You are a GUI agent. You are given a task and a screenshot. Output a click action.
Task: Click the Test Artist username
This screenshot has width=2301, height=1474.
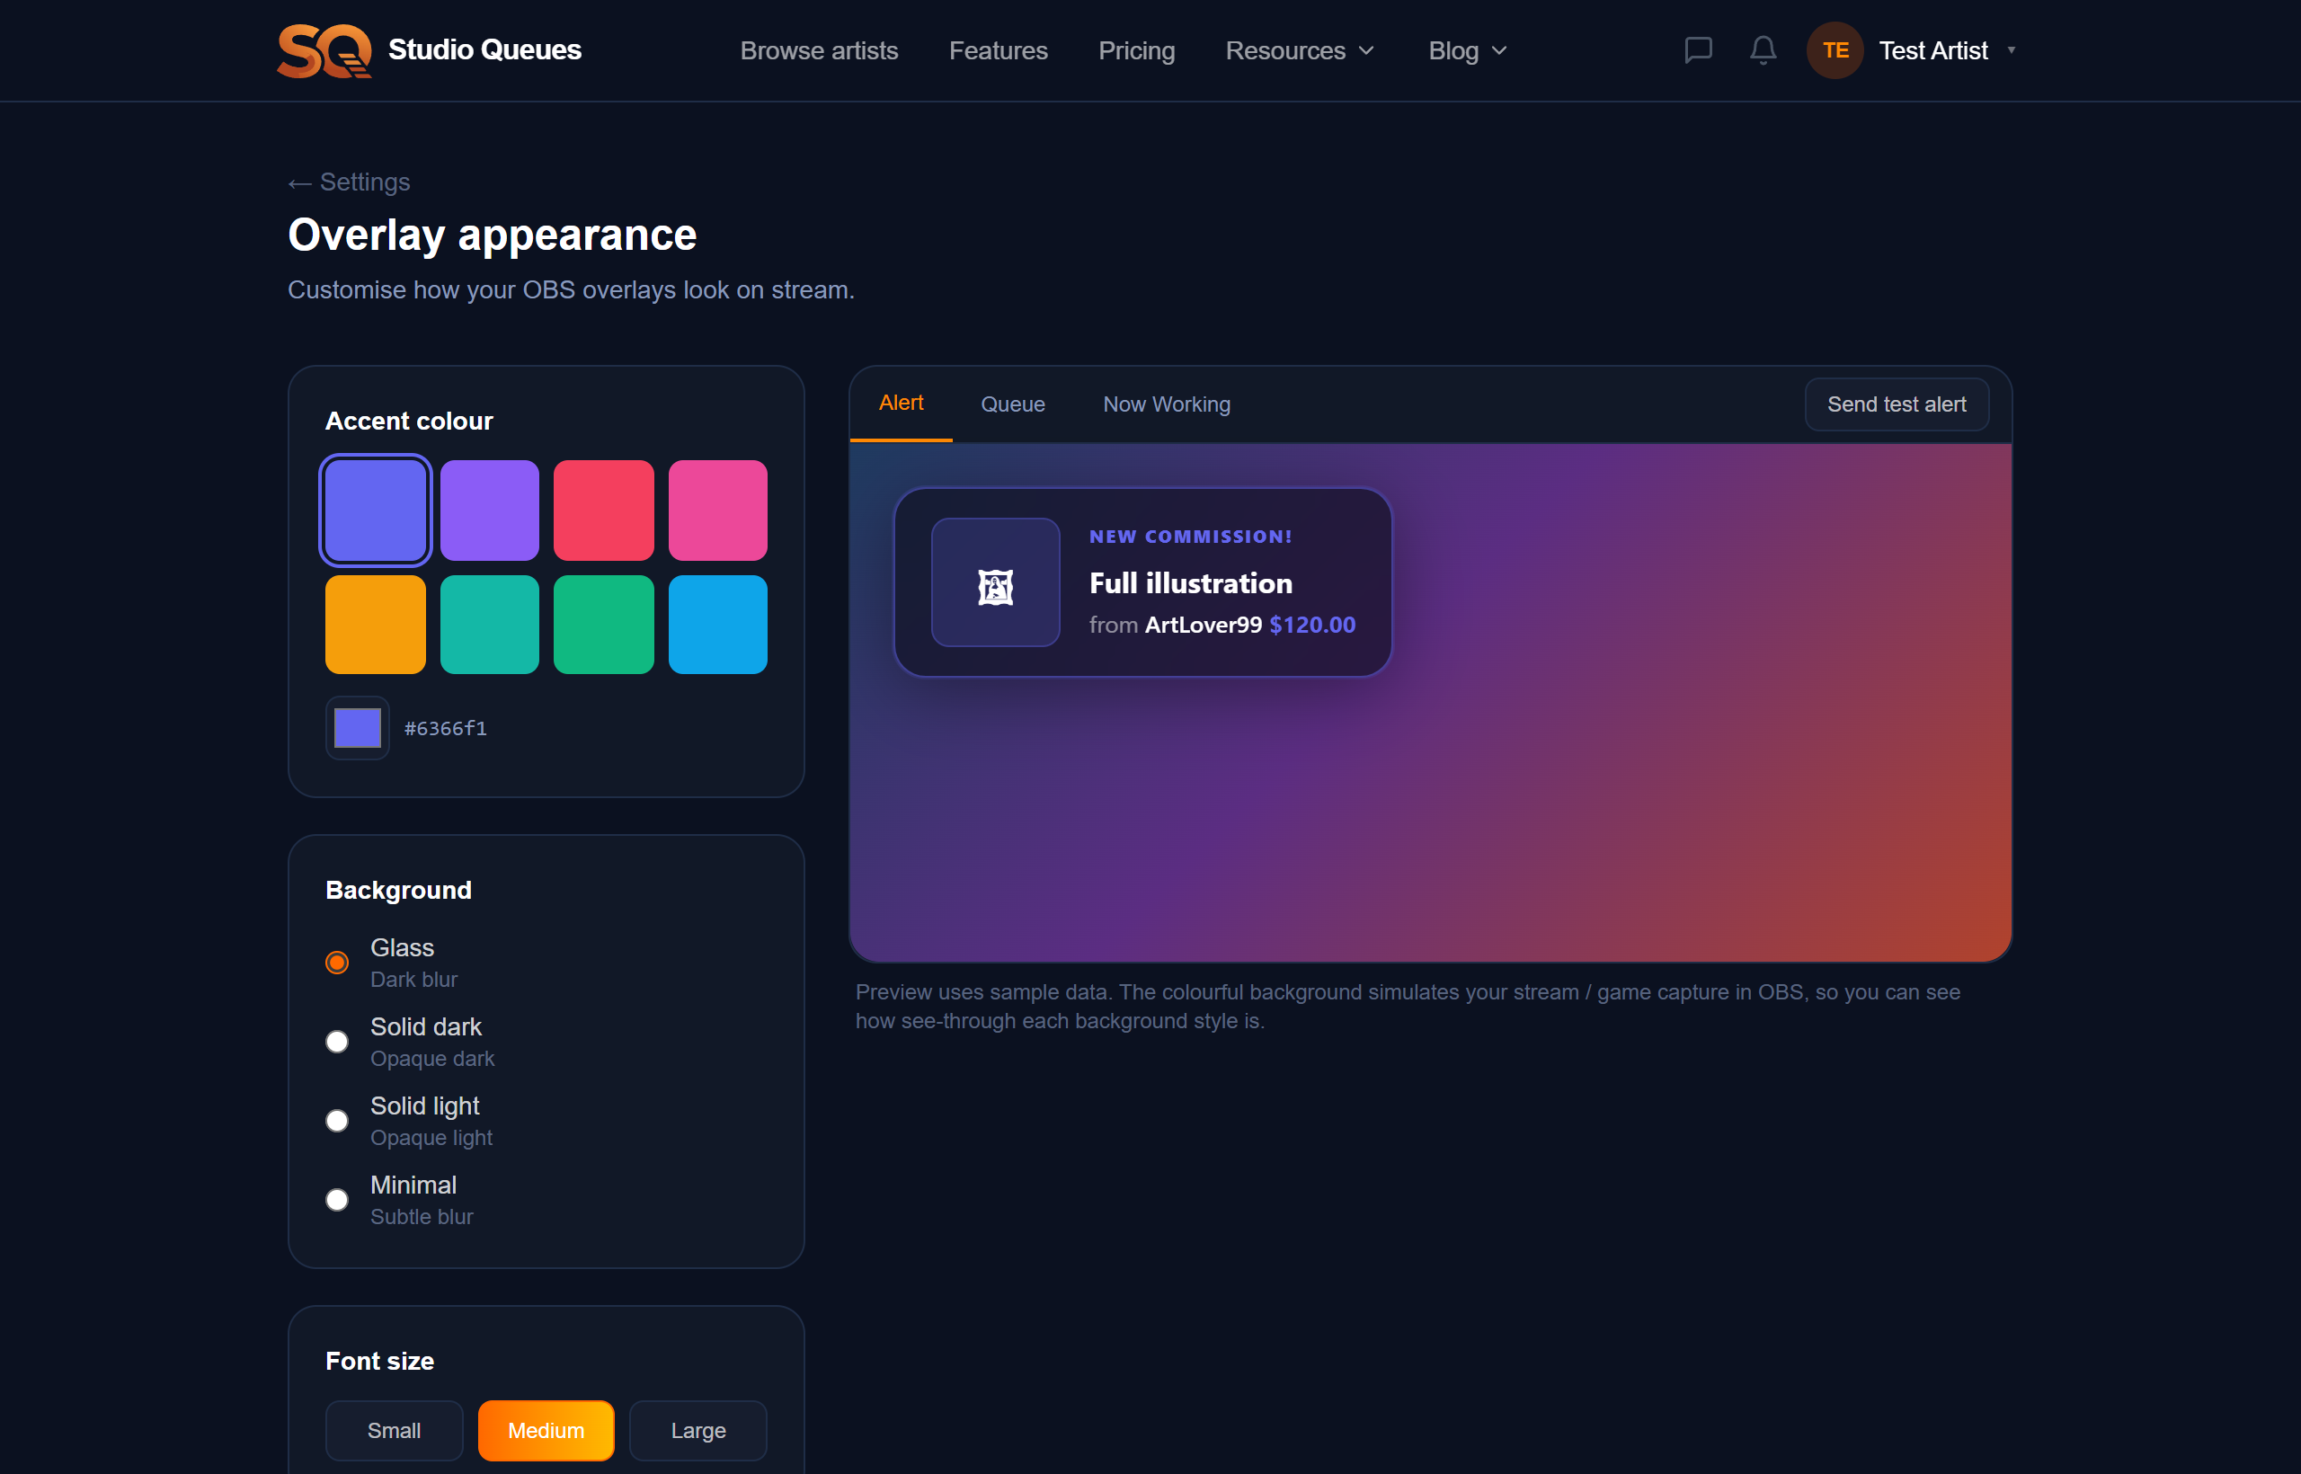coord(1932,50)
